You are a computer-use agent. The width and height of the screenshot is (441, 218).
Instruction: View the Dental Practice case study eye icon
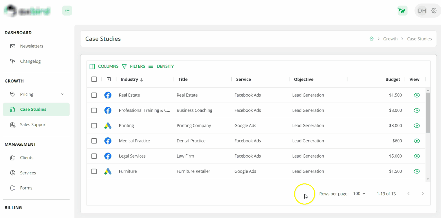(x=417, y=141)
